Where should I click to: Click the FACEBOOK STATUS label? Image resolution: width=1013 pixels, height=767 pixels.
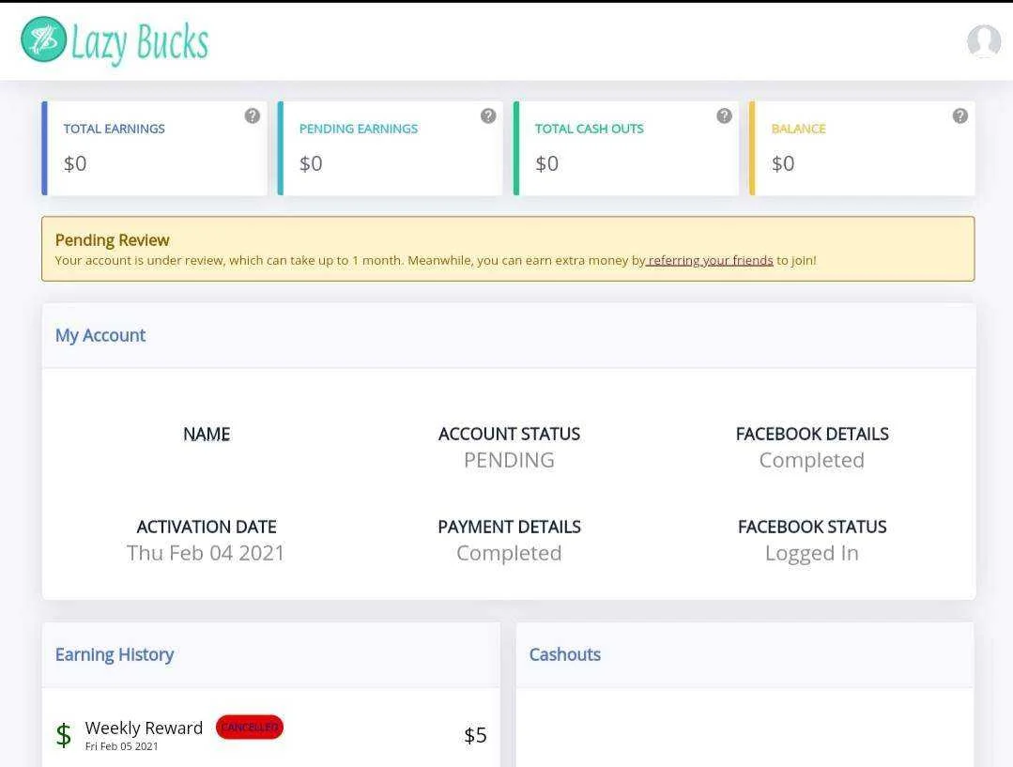tap(812, 528)
